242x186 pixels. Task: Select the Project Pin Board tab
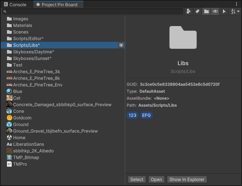click(58, 4)
